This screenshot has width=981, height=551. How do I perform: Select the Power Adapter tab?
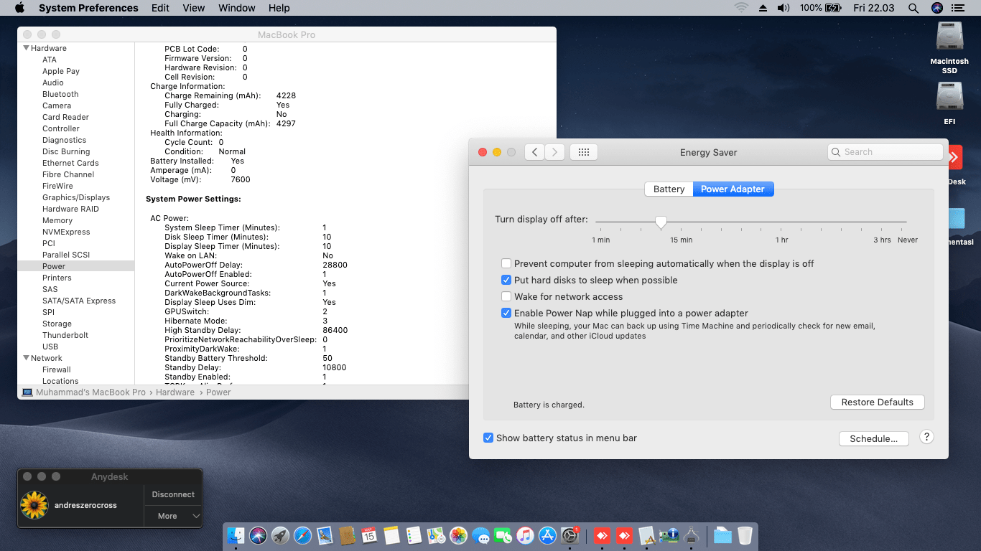click(x=733, y=189)
